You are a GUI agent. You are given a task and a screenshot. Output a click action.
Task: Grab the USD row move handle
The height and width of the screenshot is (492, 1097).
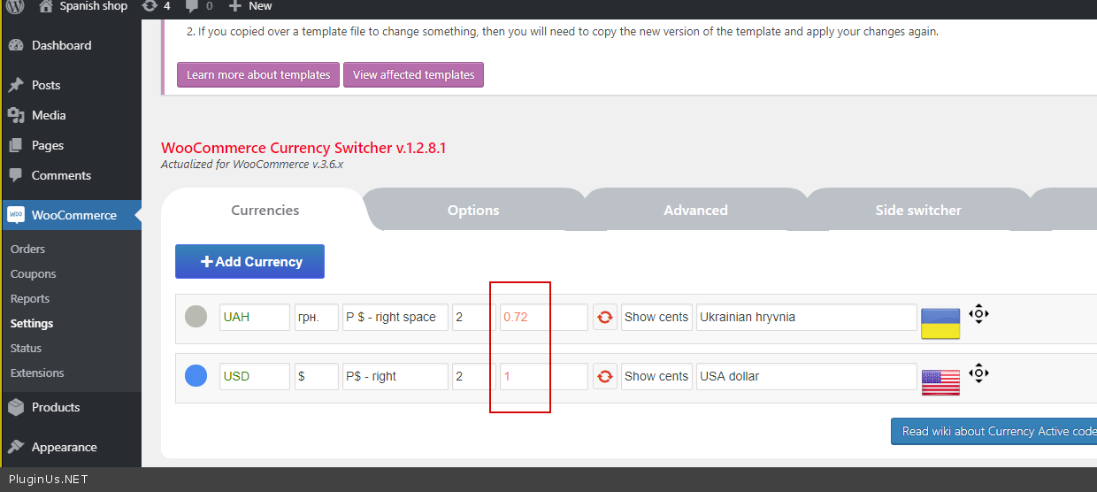(x=978, y=373)
